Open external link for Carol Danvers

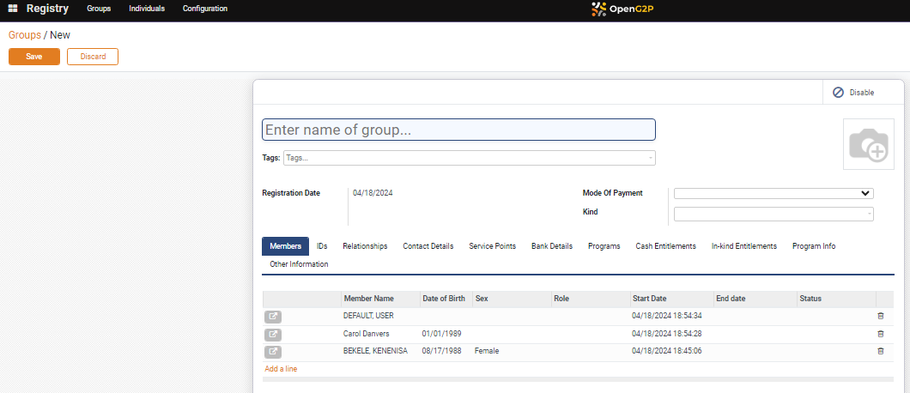[x=273, y=334]
